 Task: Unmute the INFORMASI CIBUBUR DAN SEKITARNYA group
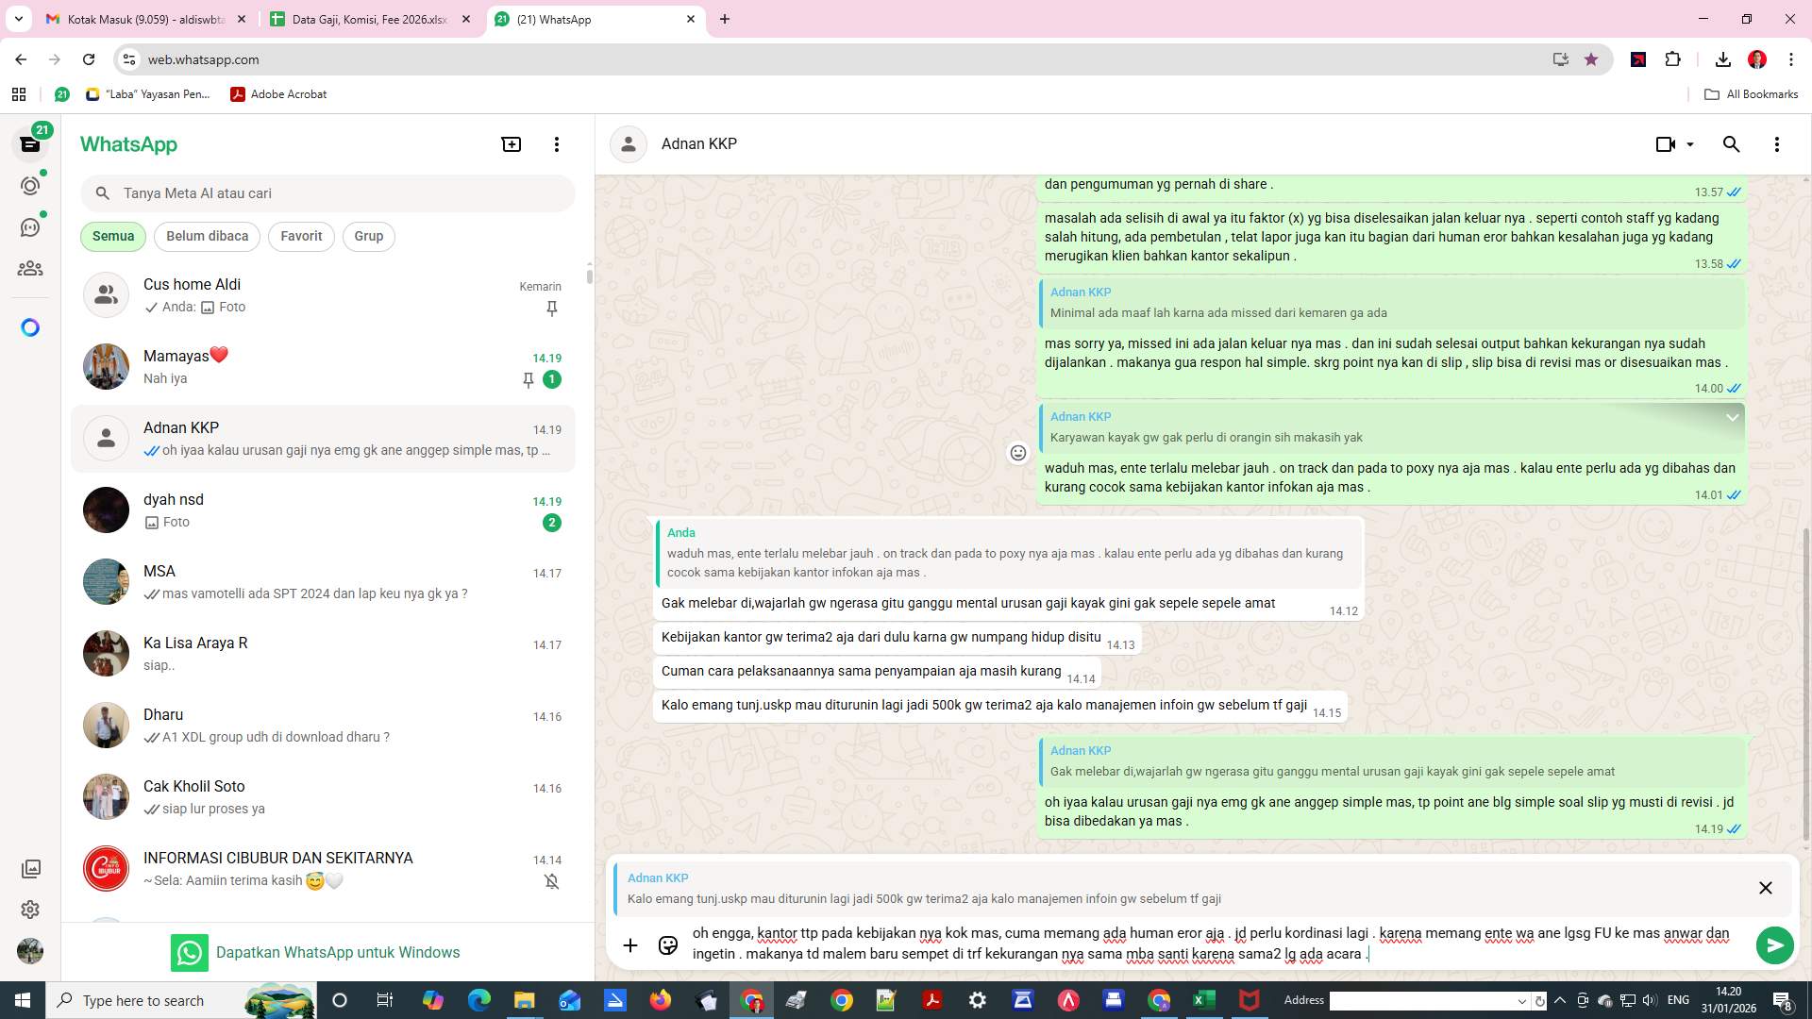pyautogui.click(x=551, y=880)
